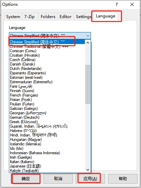
Task: Choose the Hindi, Indian entry
Action: (x=47, y=135)
